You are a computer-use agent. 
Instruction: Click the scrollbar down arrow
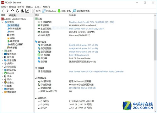[x=155, y=111]
